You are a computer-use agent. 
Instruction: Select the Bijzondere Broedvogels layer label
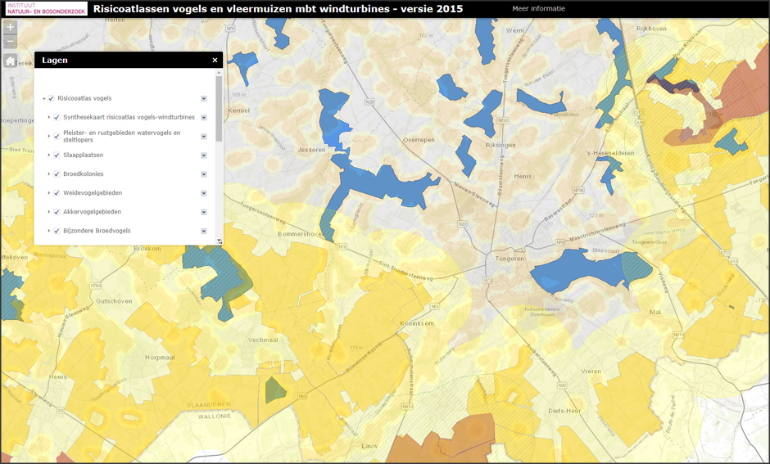(97, 231)
